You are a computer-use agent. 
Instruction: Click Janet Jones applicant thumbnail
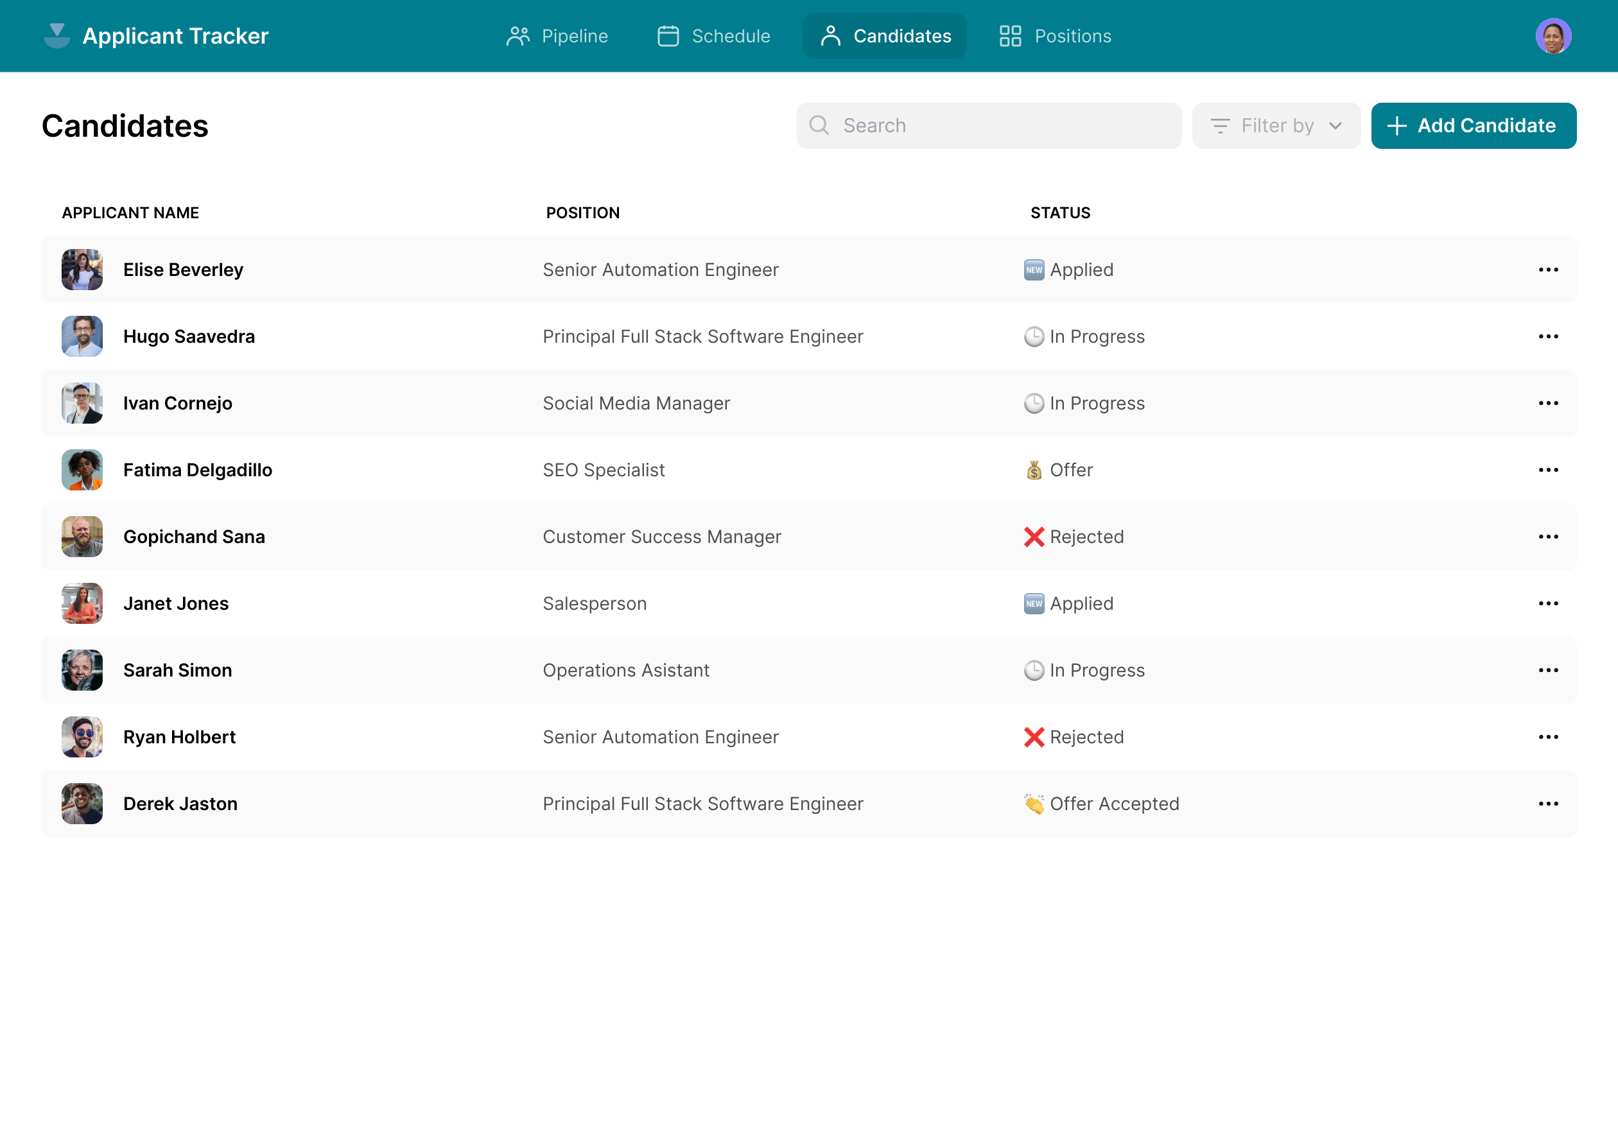point(81,603)
